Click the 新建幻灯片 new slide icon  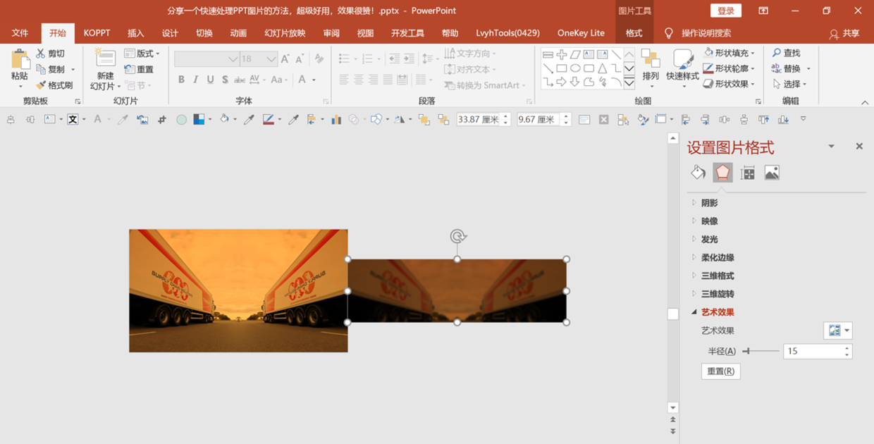pos(105,59)
